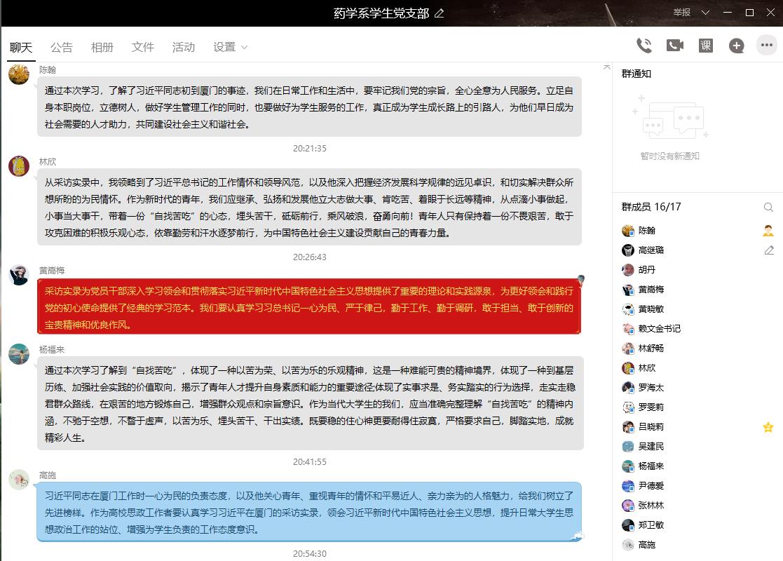783x561 pixels.
Task: Expand the 设置 dropdown chevron
Action: pyautogui.click(x=245, y=48)
